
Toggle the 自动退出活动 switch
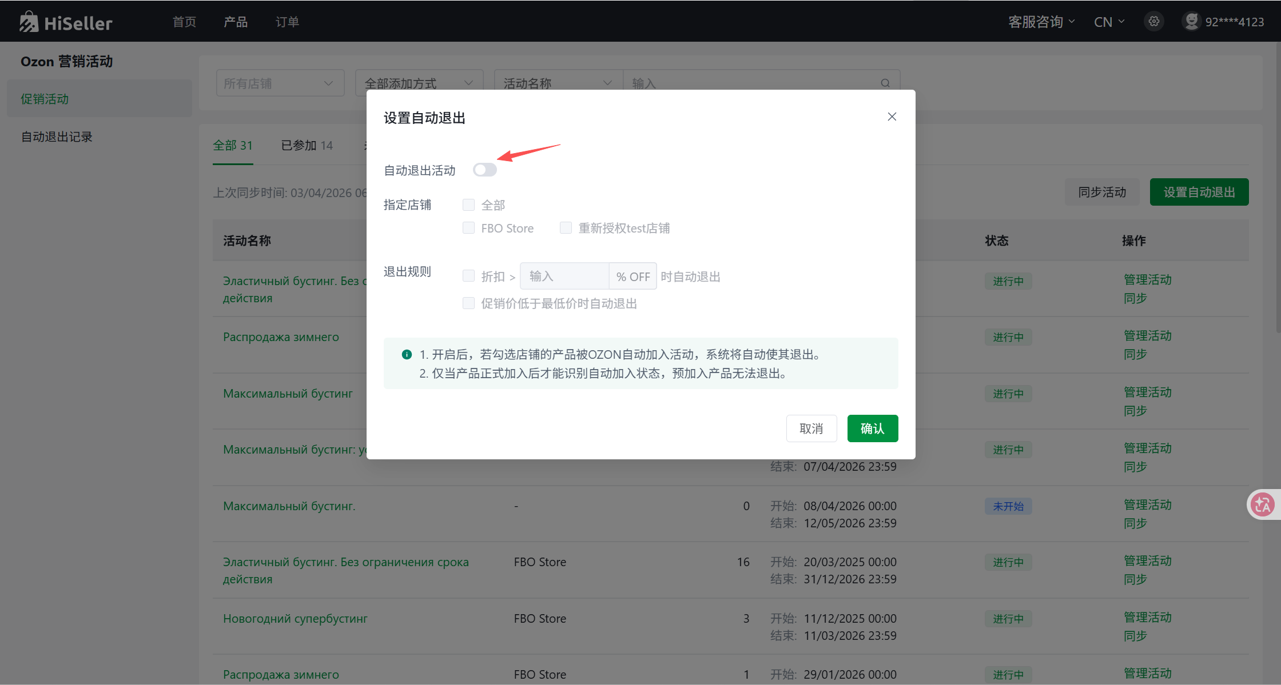(x=484, y=170)
